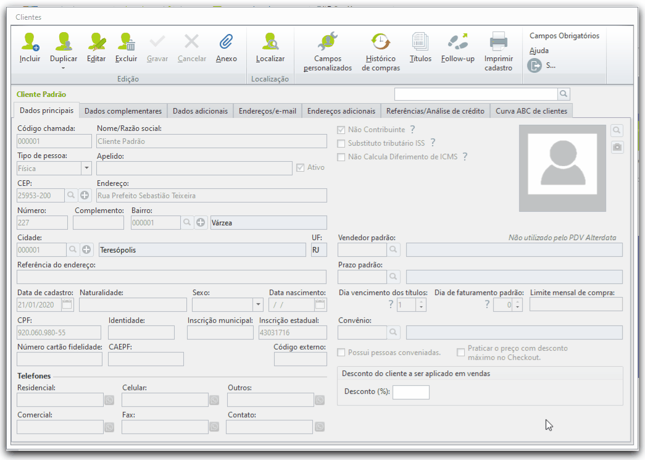Open Follow-up footsteps icon
This screenshot has height=460, width=645.
(457, 42)
